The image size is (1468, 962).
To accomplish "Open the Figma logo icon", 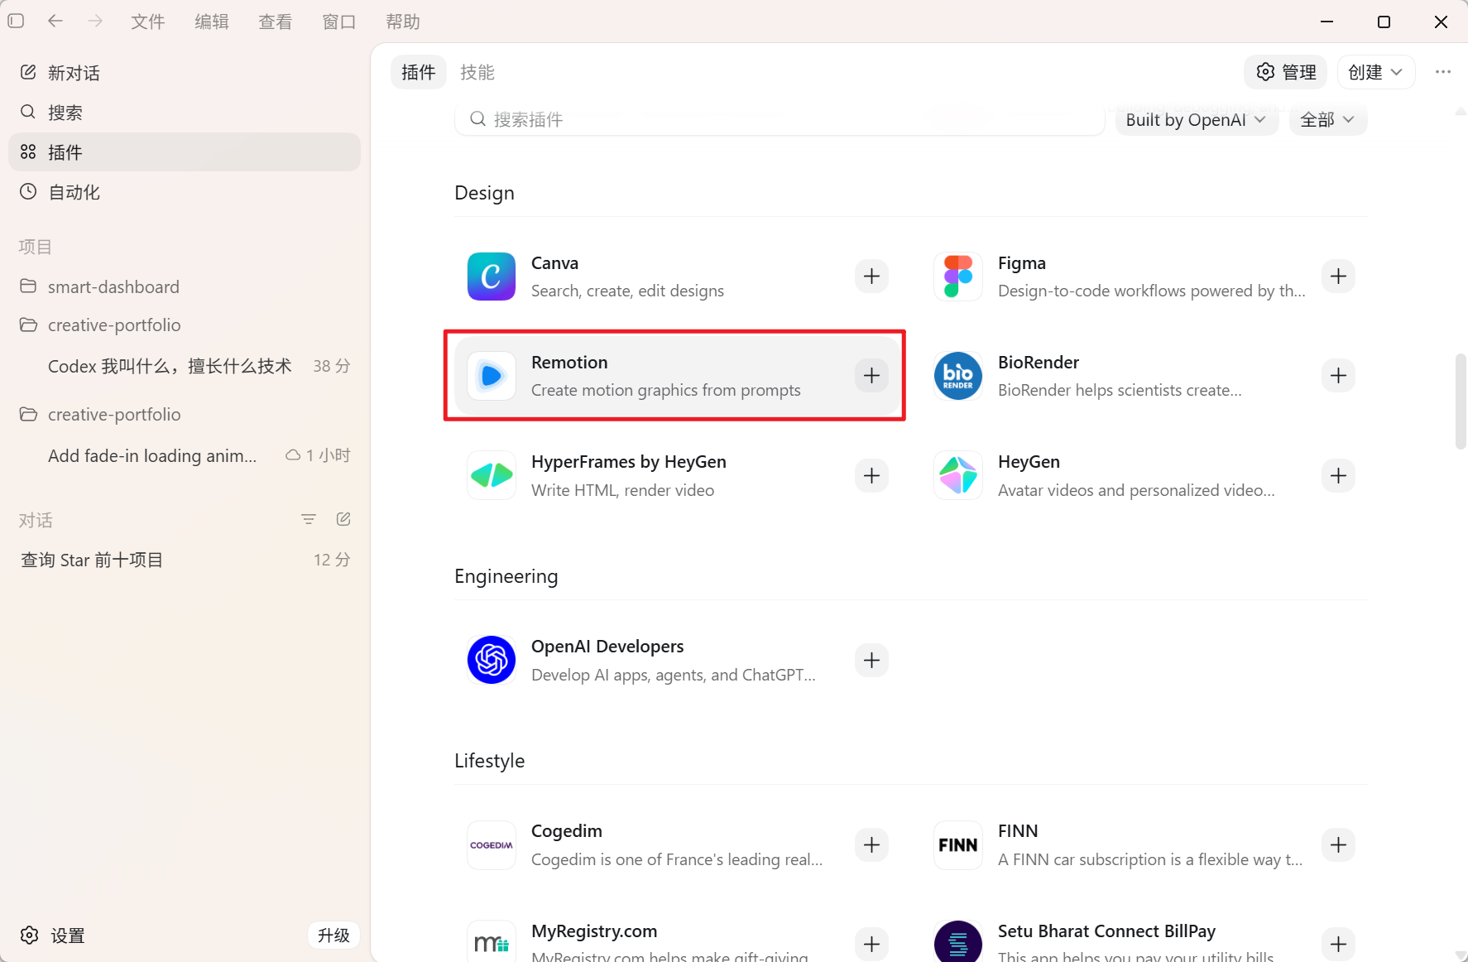I will coord(958,277).
